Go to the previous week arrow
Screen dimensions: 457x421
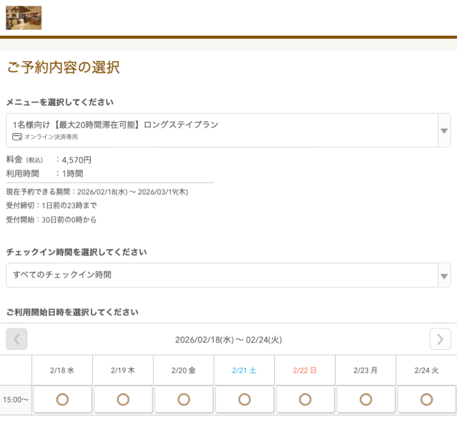click(17, 339)
